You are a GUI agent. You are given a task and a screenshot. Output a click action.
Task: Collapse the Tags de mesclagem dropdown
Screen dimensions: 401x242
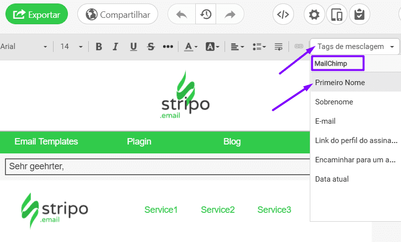pyautogui.click(x=355, y=47)
